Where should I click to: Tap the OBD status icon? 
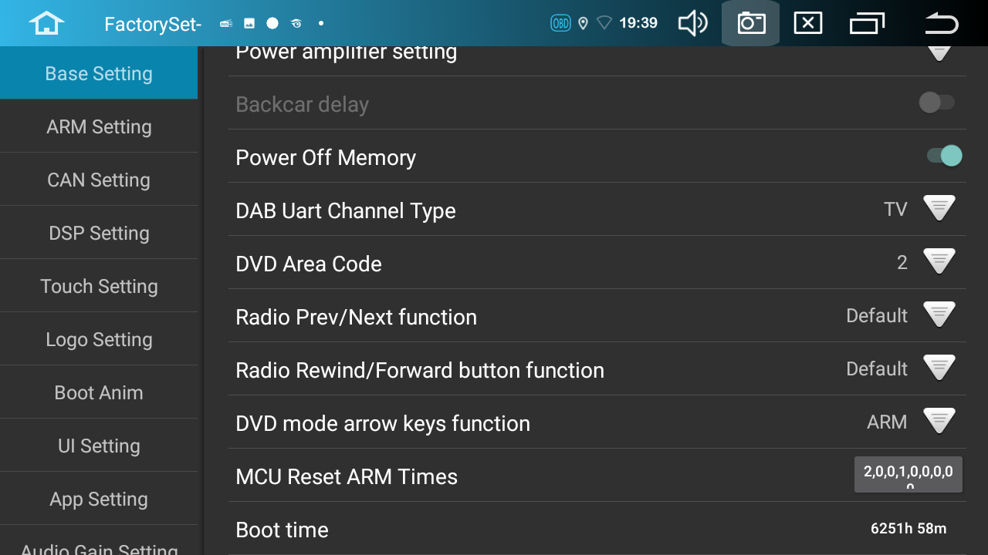pos(560,23)
